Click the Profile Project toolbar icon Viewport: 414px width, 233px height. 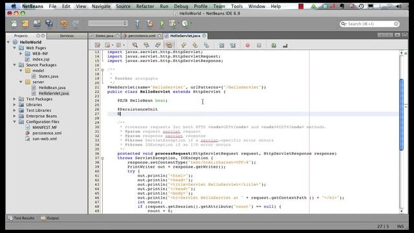tap(185, 24)
